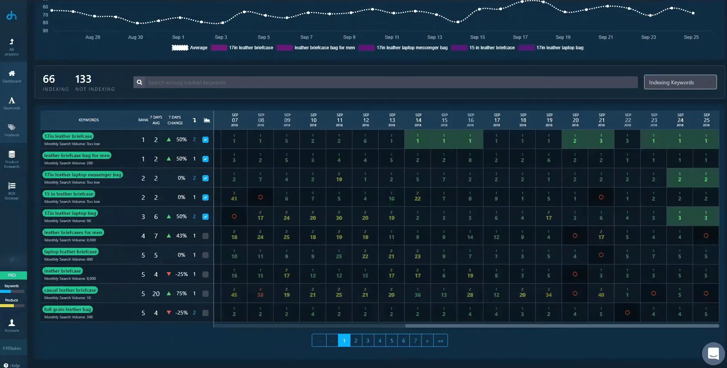This screenshot has width=727, height=368.
Task: Toggle chart display for '17in leather briefcase' keyword
Action: 206,140
